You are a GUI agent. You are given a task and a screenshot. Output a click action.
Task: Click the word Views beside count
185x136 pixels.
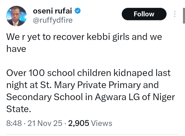coord(102,123)
